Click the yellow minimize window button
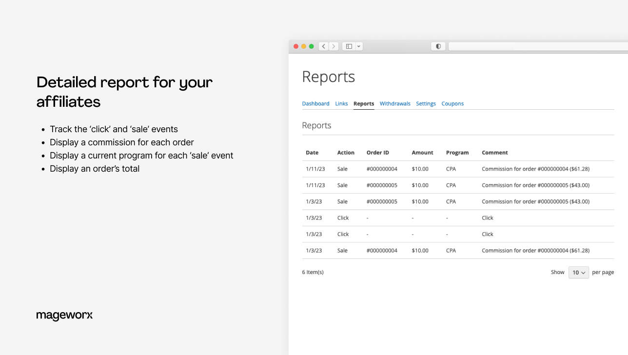 [304, 46]
